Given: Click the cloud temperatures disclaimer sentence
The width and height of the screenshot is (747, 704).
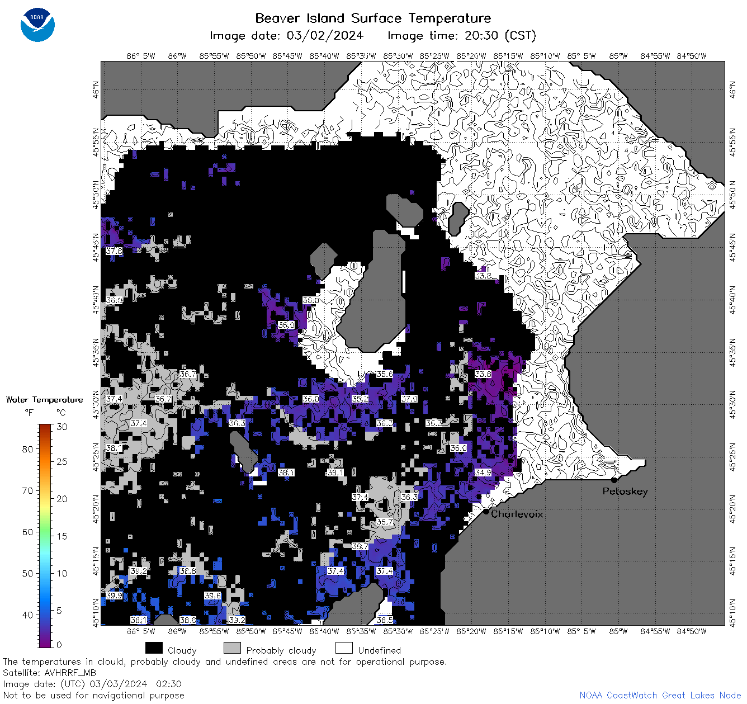Looking at the screenshot, I should click(x=225, y=662).
